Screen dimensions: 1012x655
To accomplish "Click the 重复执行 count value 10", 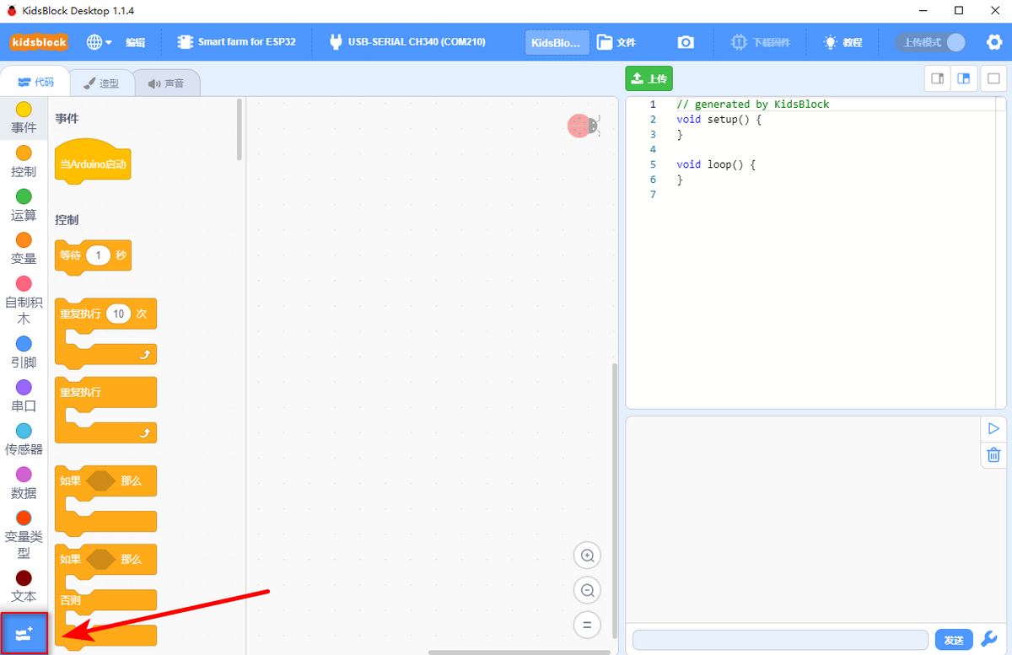I will (119, 314).
